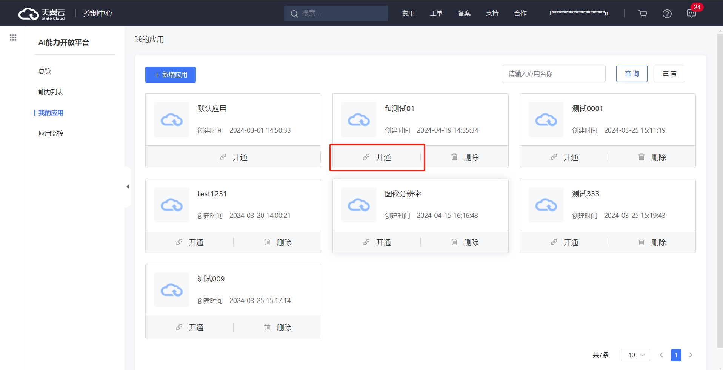Click the app name 测试009
Image resolution: width=723 pixels, height=370 pixels.
click(211, 279)
